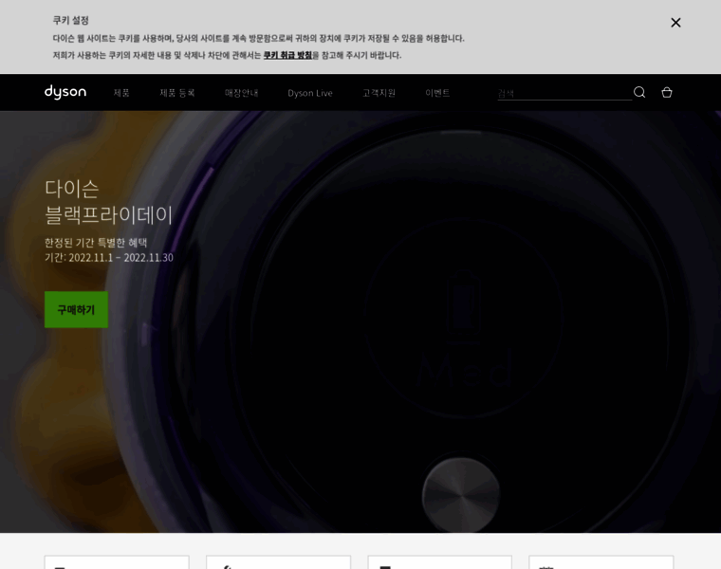Click the 검색 search input field
Image resolution: width=721 pixels, height=569 pixels.
[563, 93]
